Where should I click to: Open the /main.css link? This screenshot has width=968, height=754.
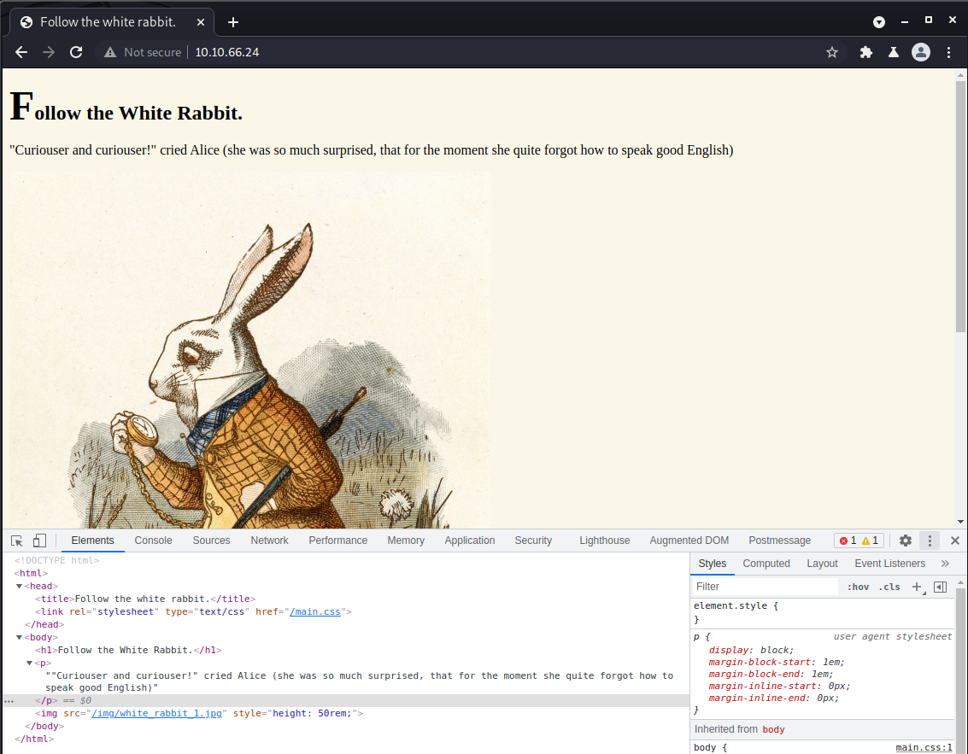(315, 612)
